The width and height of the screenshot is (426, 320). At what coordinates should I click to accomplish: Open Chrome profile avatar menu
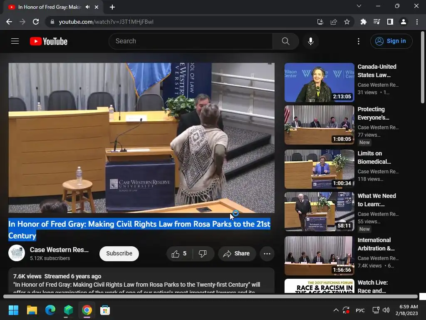click(404, 22)
